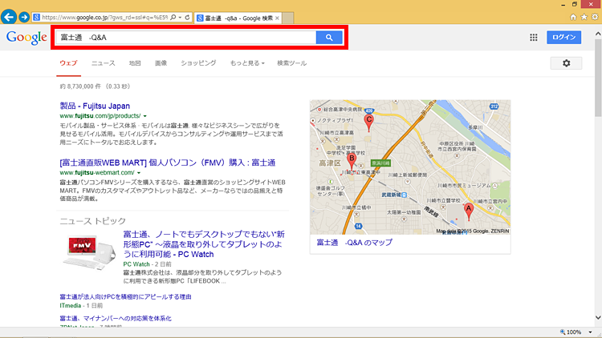Viewport: 602px width, 338px height.
Task: Select the 画像 search tab
Action: point(161,63)
